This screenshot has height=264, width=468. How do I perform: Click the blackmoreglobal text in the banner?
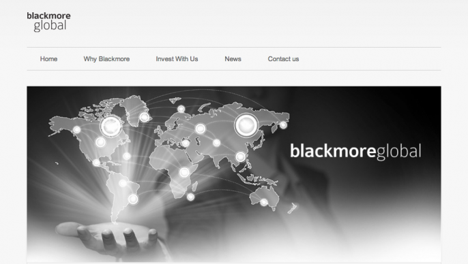coord(355,152)
